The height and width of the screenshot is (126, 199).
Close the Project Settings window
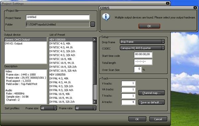click(x=168, y=3)
